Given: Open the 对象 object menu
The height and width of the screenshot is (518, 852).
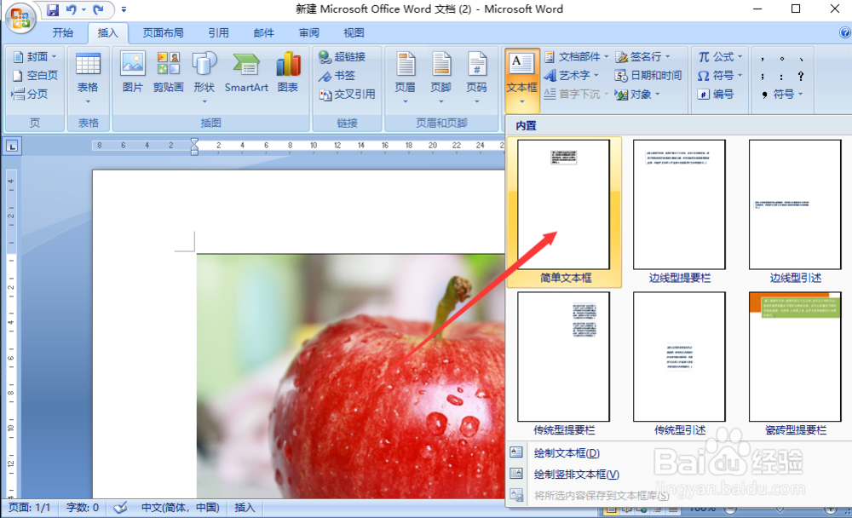Looking at the screenshot, I should pyautogui.click(x=638, y=94).
